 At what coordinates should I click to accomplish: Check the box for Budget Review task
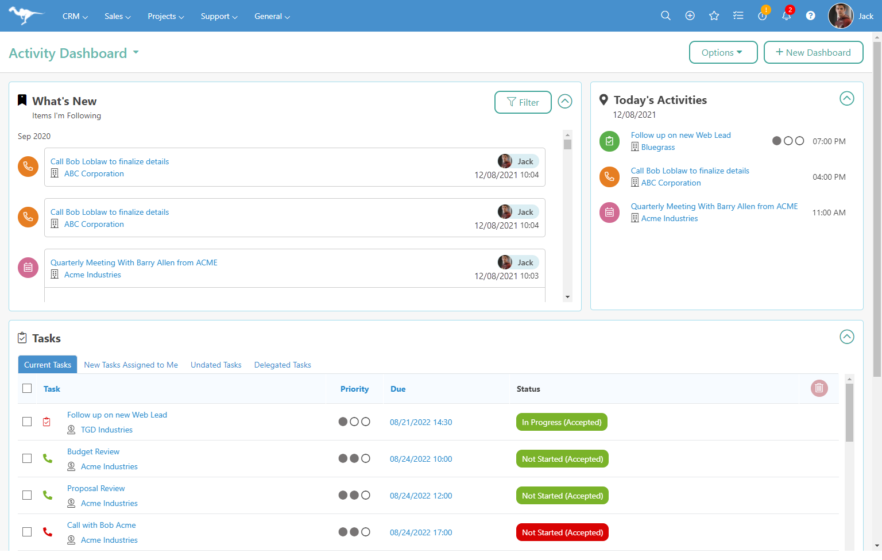(27, 458)
